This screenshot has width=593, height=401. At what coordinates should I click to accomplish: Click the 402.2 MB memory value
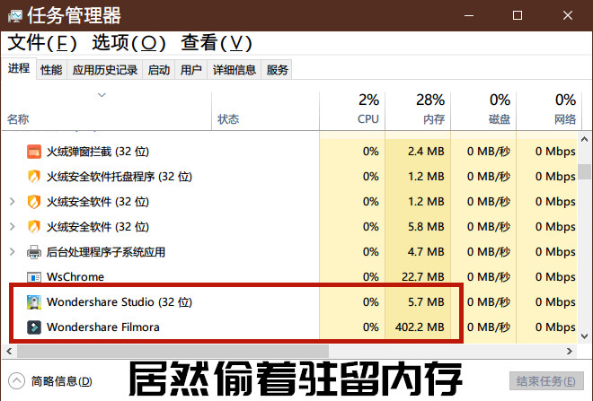pos(420,327)
